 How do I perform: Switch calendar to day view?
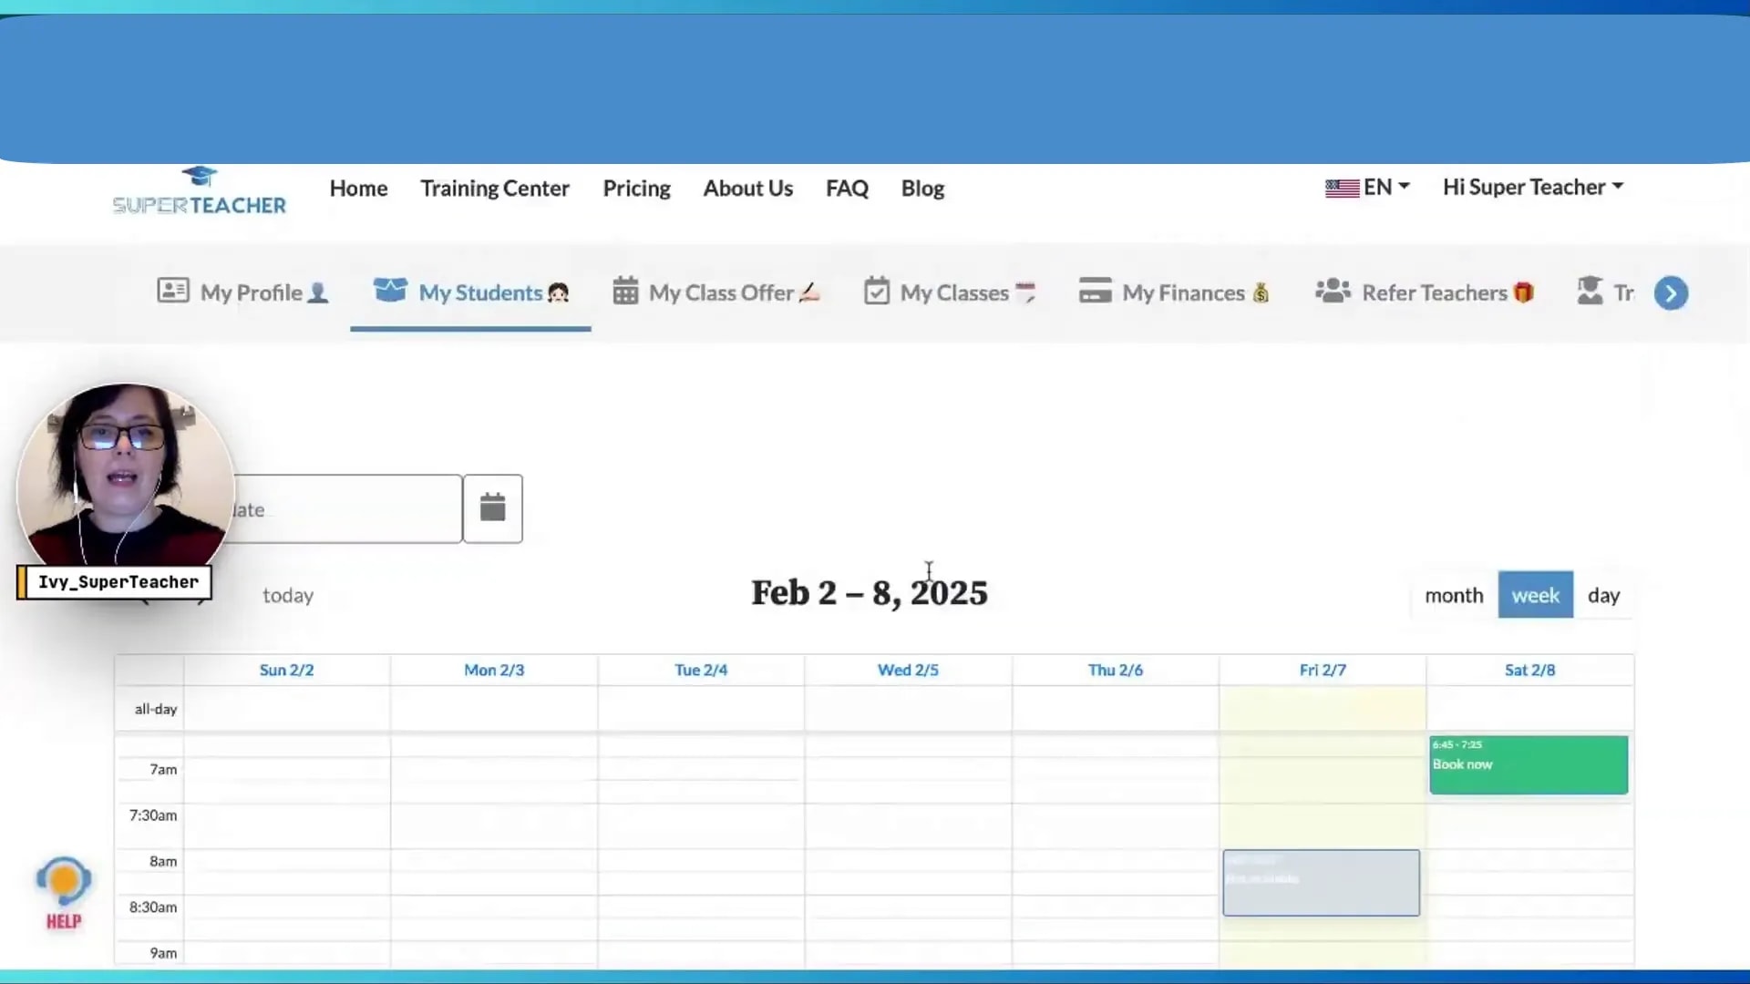(x=1604, y=594)
